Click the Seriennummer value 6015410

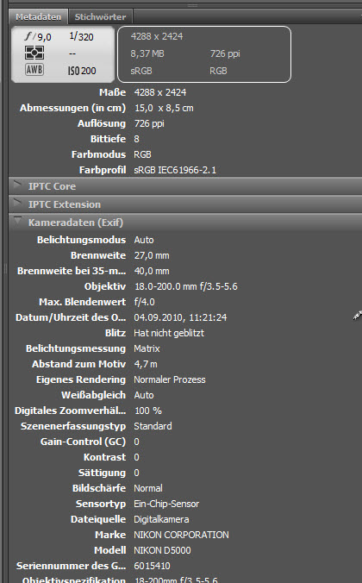coord(152,566)
